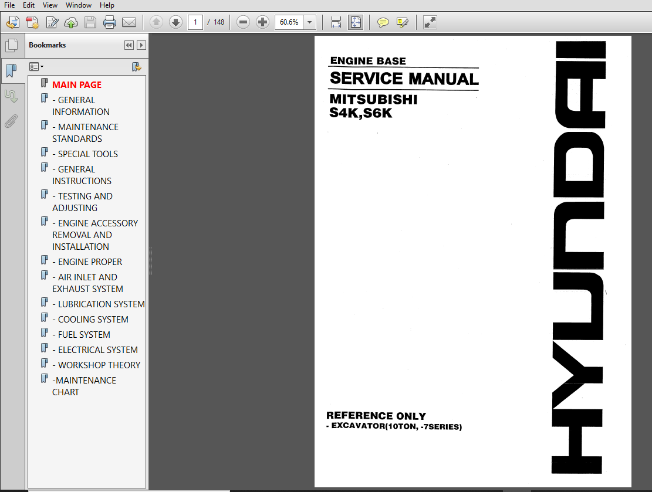Screen dimensions: 652x492
Task: Click the ENGINE BASE heading on the page
Action: click(x=368, y=61)
